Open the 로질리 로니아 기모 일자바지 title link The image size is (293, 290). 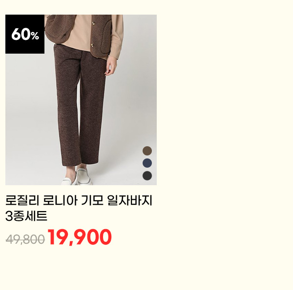click(x=79, y=200)
